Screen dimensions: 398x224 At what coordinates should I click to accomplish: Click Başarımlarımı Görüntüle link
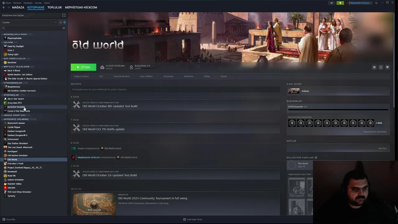click(375, 132)
